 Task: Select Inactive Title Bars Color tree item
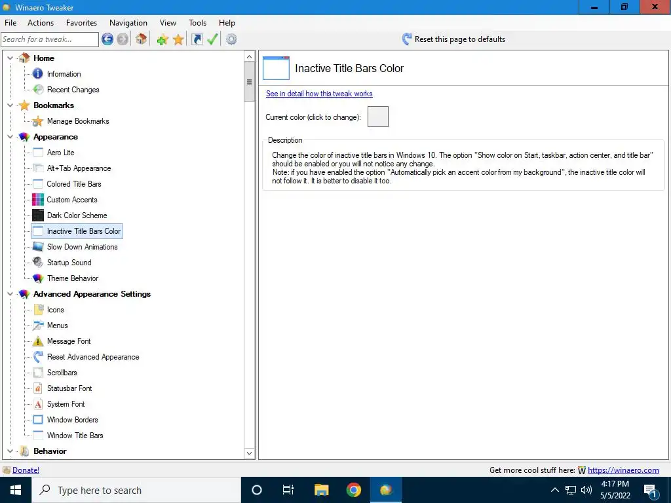coord(84,231)
